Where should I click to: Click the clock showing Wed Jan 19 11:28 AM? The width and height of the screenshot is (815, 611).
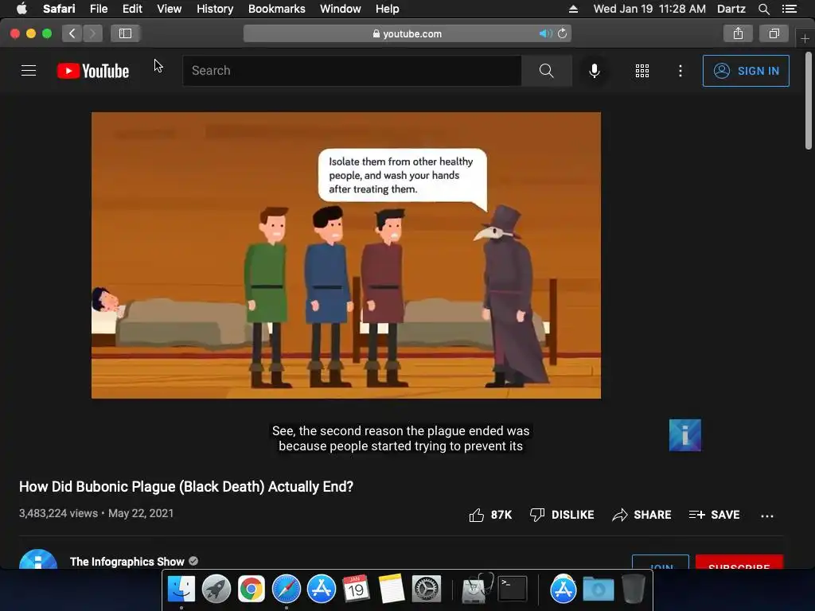click(x=649, y=9)
